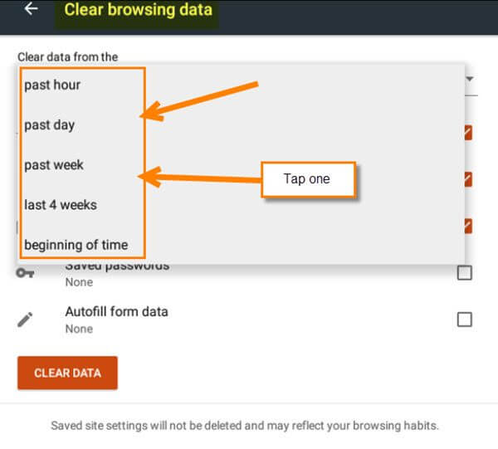Screen dimensions: 498x449
Task: Enable the Autofill form data checkbox
Action: pos(464,320)
